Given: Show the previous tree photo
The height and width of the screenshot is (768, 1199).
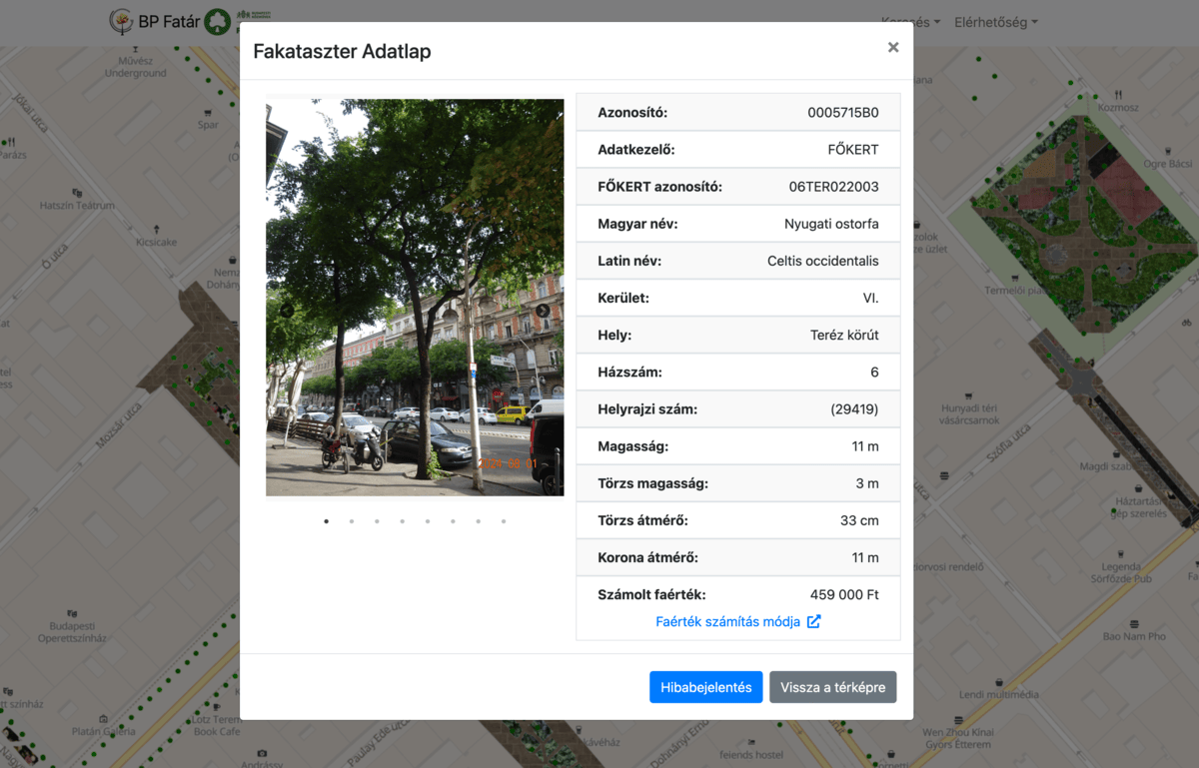Looking at the screenshot, I should [x=287, y=311].
